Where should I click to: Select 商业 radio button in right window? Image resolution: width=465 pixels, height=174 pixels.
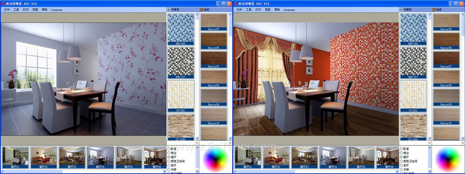tap(401, 153)
